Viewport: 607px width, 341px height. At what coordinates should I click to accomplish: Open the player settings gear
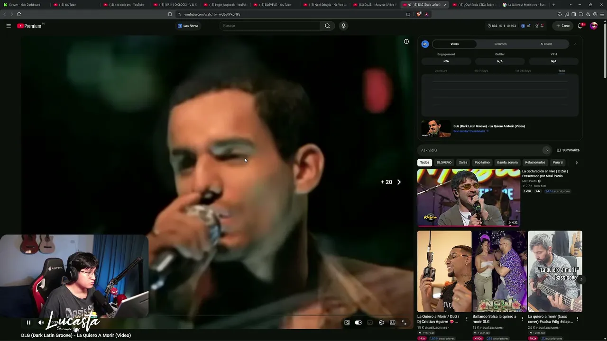tap(381, 323)
